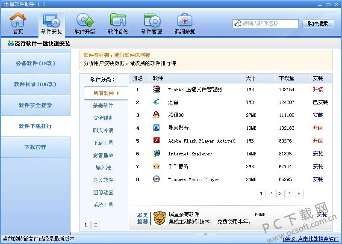
Task: Click the Windows Media Player icon
Action: point(156,179)
